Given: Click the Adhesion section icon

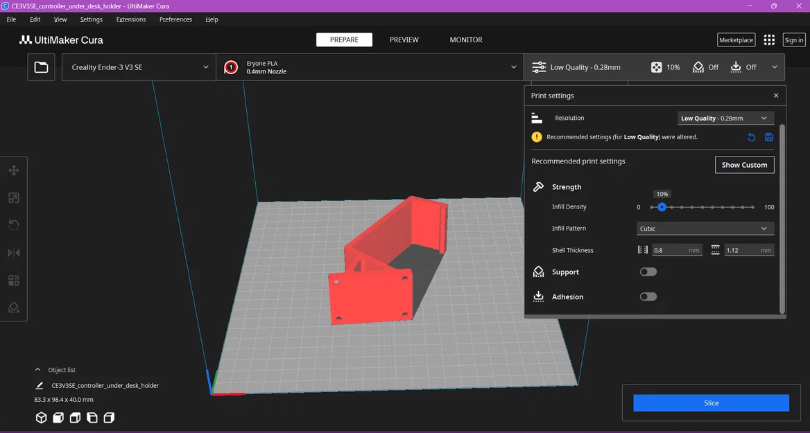Looking at the screenshot, I should [538, 297].
